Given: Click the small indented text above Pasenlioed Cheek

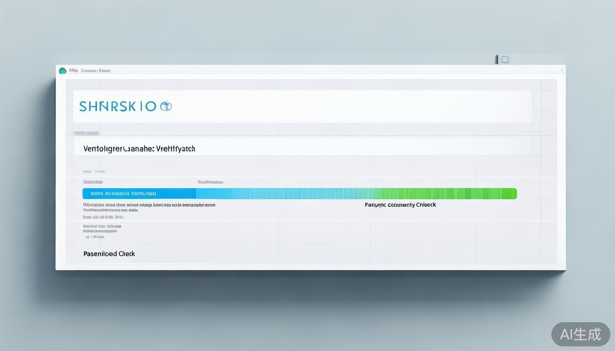Looking at the screenshot, I should 95,237.
